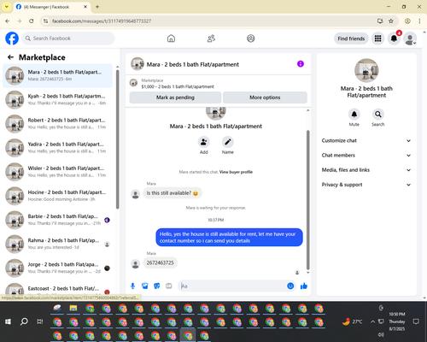Open the Windows notification center icon

pyautogui.click(x=416, y=321)
